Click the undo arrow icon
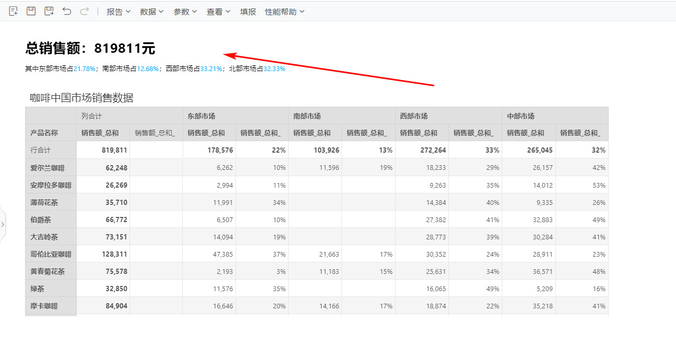This screenshot has height=357, width=676. [66, 11]
